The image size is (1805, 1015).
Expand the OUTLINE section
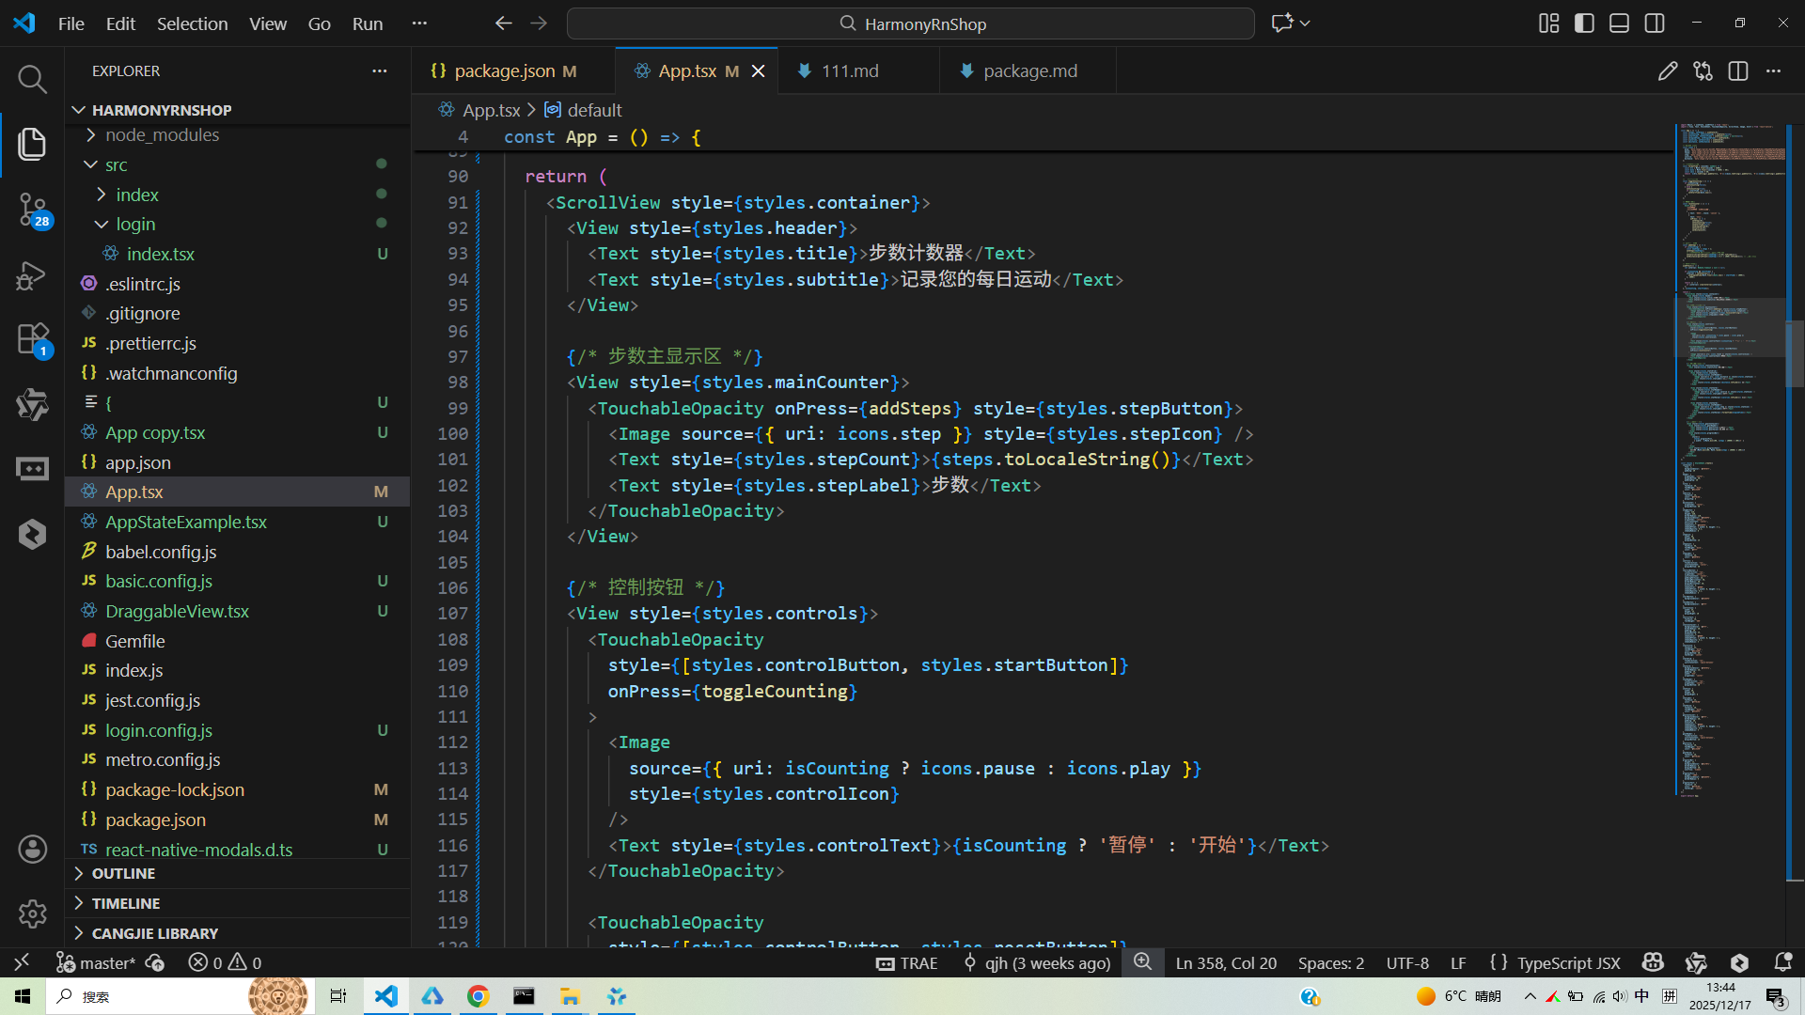[123, 874]
